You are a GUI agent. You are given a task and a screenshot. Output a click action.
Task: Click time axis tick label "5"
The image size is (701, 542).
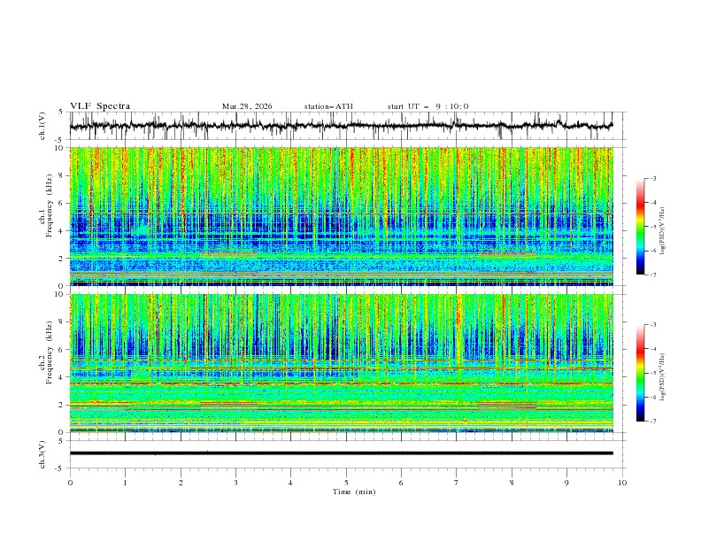click(346, 483)
